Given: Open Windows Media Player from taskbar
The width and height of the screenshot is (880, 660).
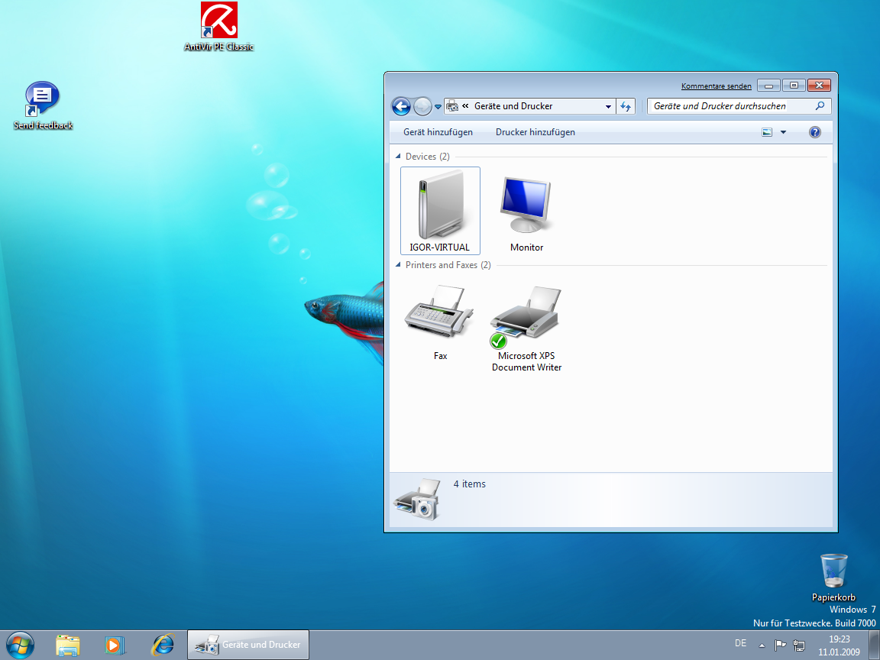Looking at the screenshot, I should [x=115, y=645].
